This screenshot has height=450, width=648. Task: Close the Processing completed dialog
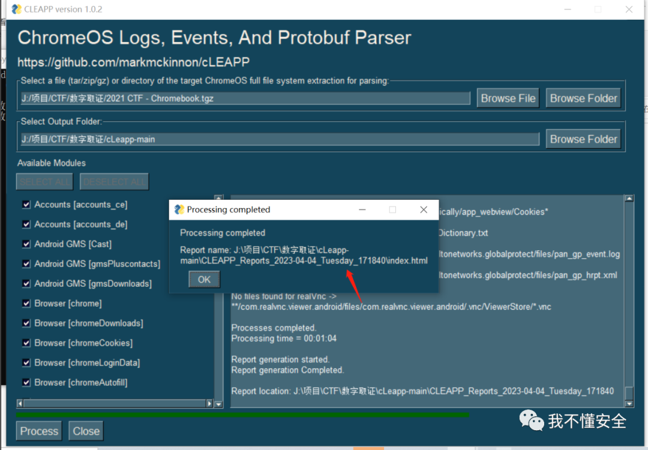click(424, 209)
